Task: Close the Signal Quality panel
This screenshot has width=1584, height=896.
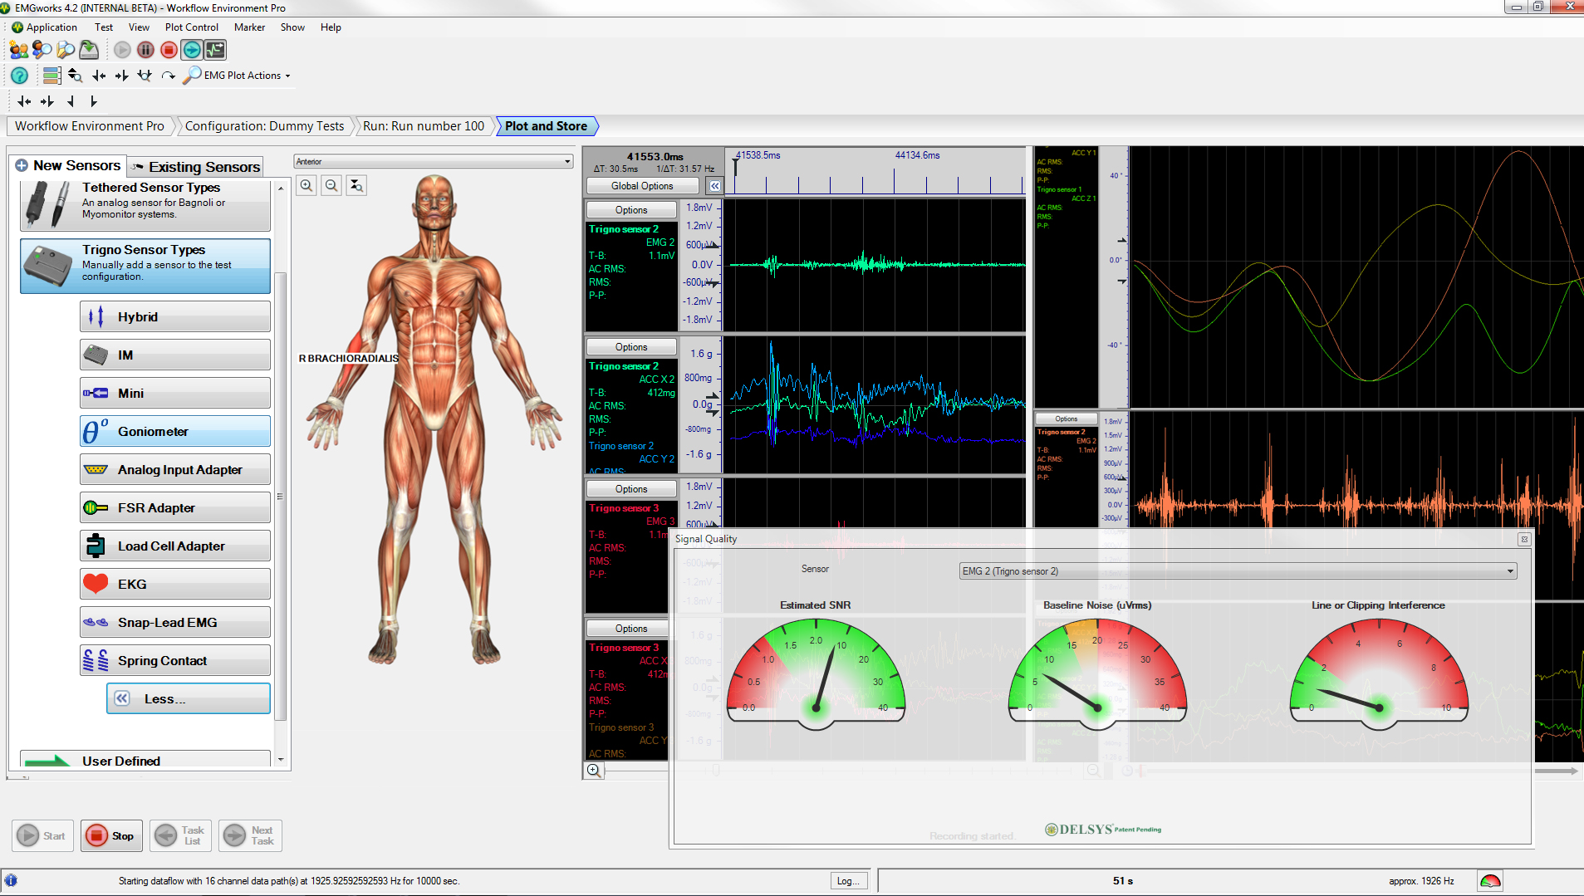Action: pyautogui.click(x=1524, y=540)
